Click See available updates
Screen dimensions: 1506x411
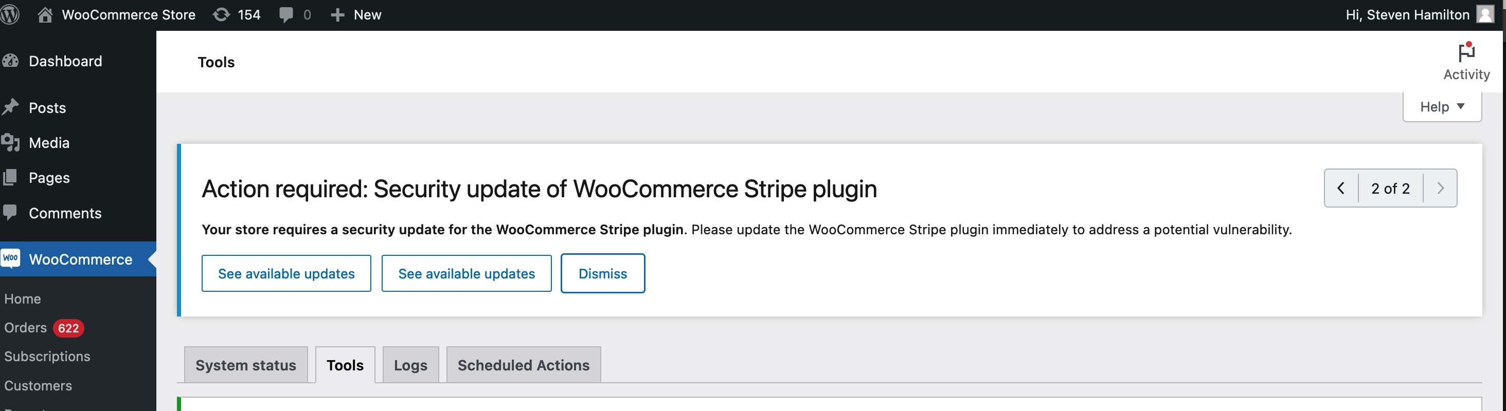[x=286, y=273]
